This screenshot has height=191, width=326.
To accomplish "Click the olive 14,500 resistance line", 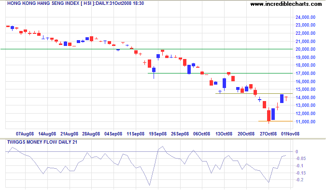I will [x=254, y=94].
